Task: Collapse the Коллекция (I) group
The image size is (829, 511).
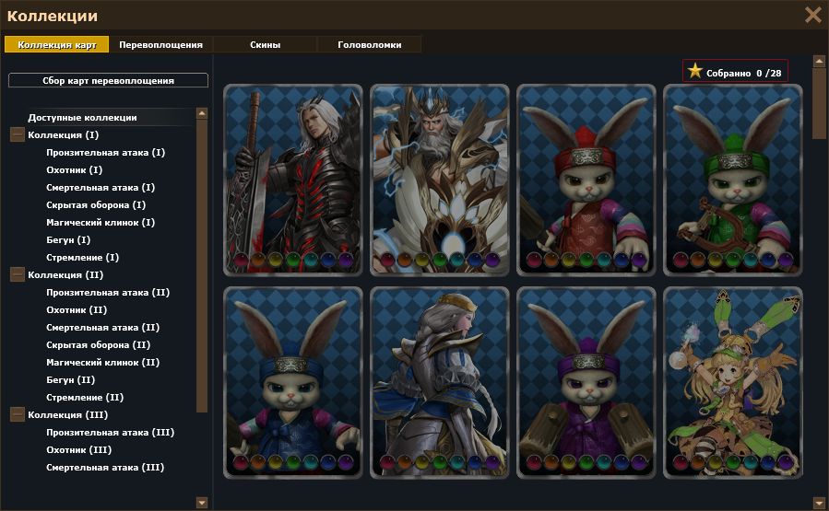Action: [x=17, y=134]
